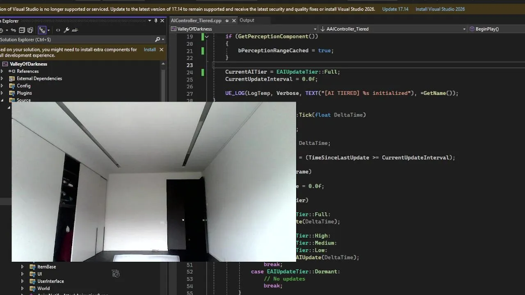525x295 pixels.
Task: Expand the External Dependencies node
Action: pos(2,79)
